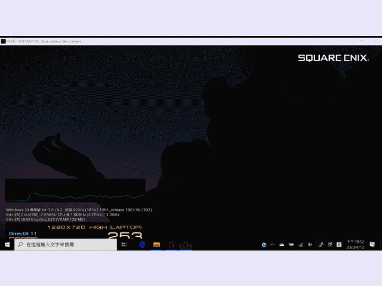Image resolution: width=382 pixels, height=286 pixels.
Task: Open File Explorer from the taskbar
Action: pos(157,244)
